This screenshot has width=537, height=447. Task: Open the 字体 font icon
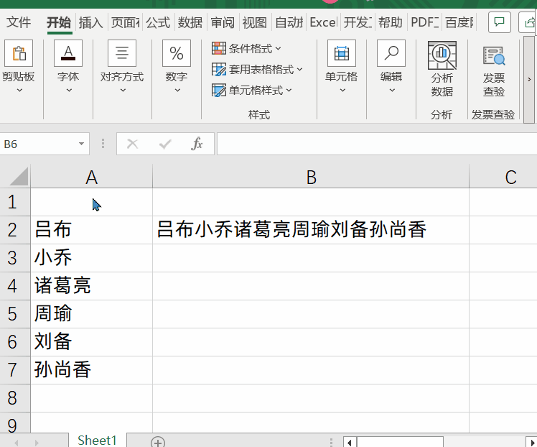(68, 53)
